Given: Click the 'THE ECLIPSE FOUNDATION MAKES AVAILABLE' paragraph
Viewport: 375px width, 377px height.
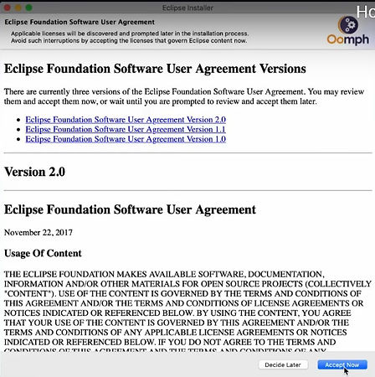Looking at the screenshot, I should point(187,310).
